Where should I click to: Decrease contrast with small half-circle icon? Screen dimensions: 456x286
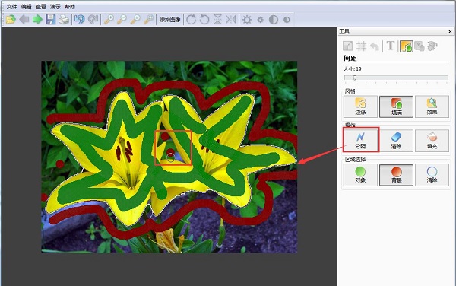(x=287, y=20)
